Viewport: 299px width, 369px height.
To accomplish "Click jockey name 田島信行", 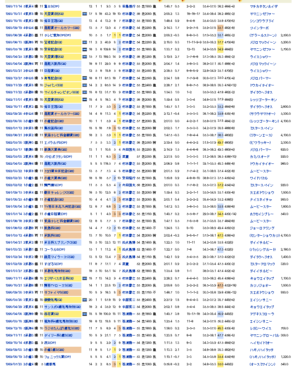I will coord(128,7).
